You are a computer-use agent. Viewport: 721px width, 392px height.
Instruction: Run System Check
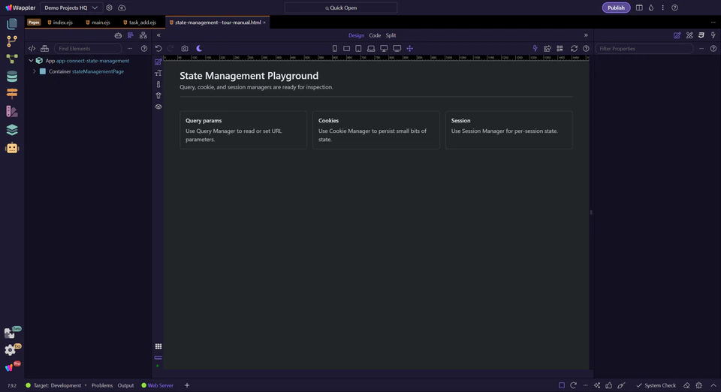click(656, 385)
